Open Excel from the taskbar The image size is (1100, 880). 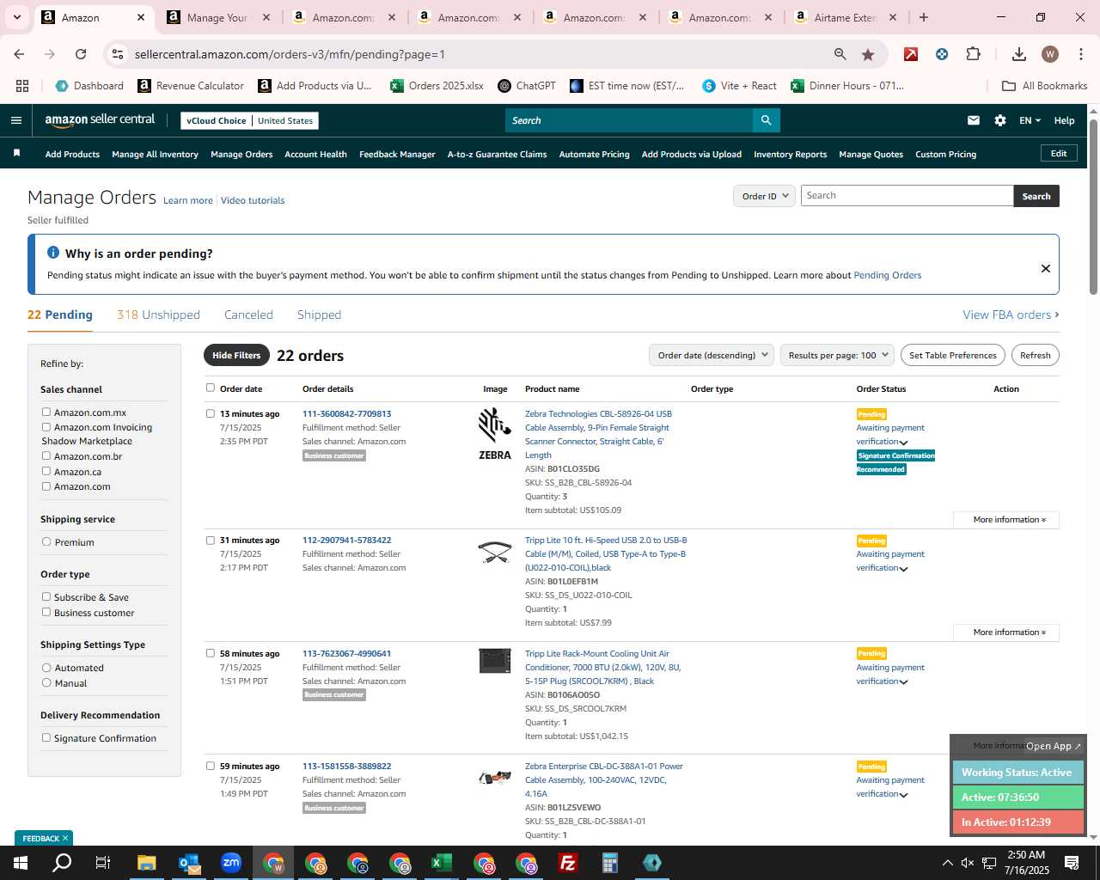pyautogui.click(x=442, y=863)
